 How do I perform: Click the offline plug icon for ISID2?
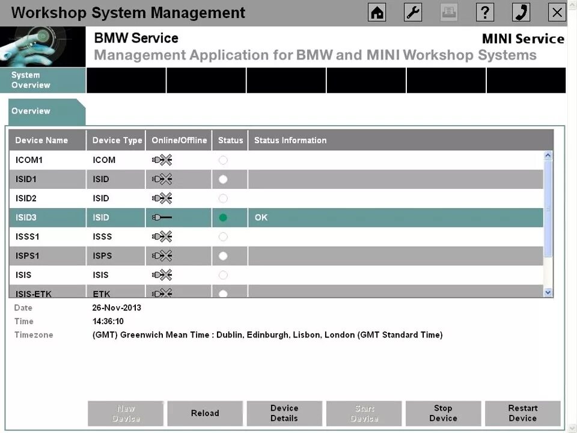162,198
